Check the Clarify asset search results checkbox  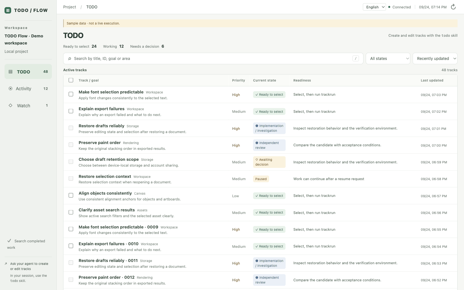(x=71, y=212)
